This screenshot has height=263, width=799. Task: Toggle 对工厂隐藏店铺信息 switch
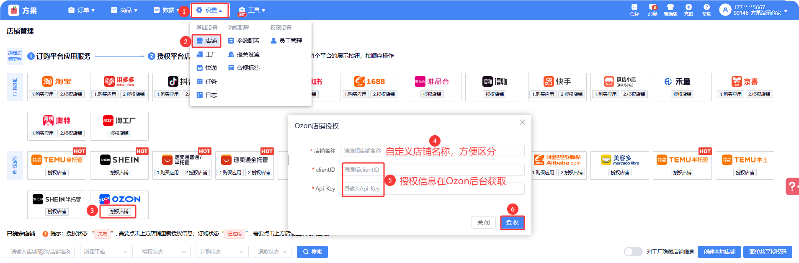point(633,252)
